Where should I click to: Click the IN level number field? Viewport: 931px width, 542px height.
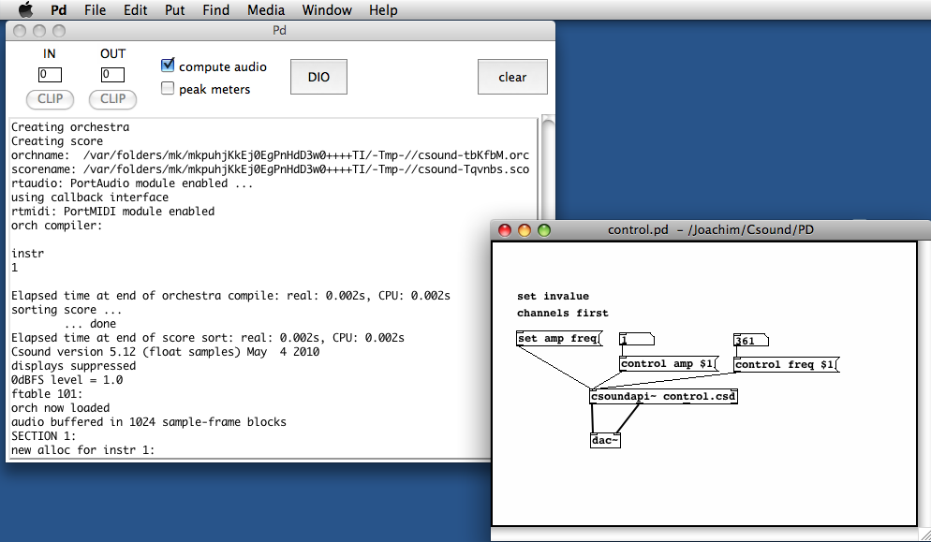pyautogui.click(x=50, y=74)
